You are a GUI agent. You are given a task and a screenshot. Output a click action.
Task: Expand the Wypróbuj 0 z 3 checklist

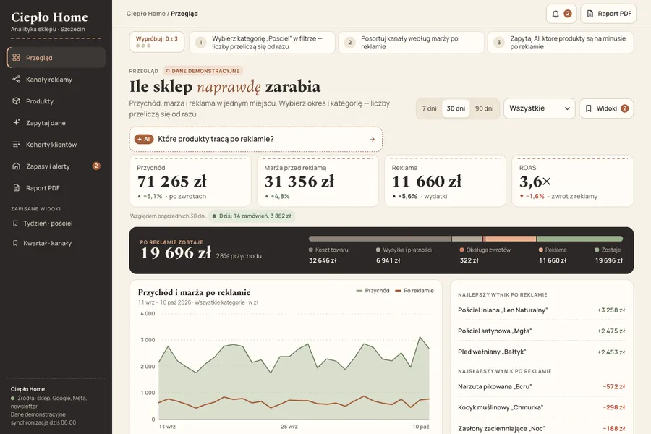click(156, 42)
